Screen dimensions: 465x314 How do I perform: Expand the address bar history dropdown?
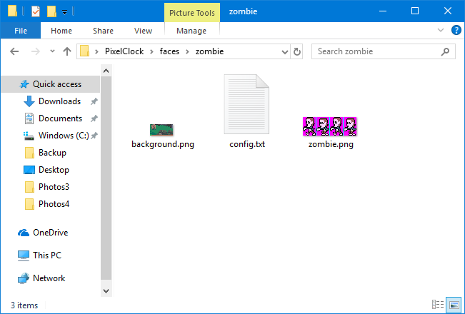[285, 52]
